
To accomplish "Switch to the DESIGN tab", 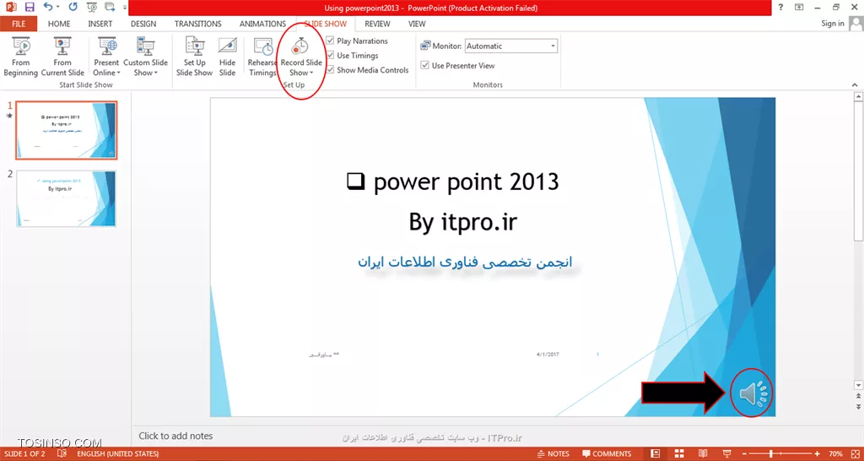I will [x=143, y=24].
